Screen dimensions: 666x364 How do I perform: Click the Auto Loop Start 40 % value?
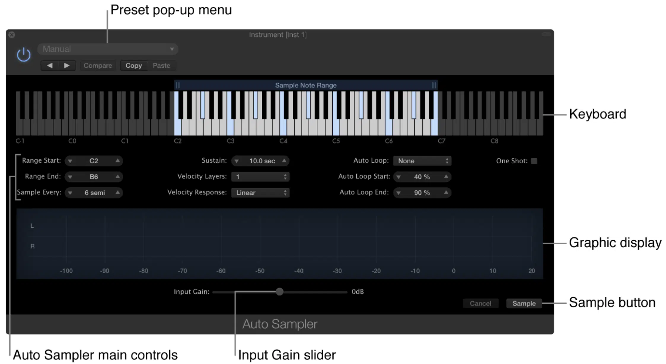[422, 177]
